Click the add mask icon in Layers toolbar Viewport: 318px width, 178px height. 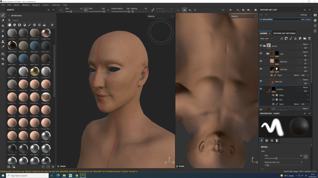tap(286, 38)
